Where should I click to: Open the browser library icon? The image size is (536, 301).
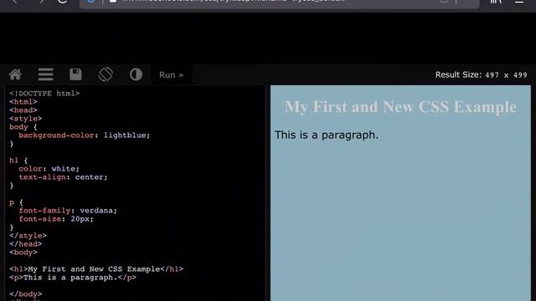[x=496, y=2]
